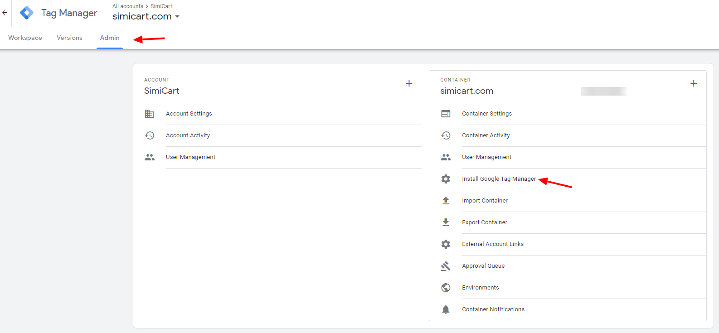Click the Tag Manager title text
Viewport: 719px width, 333px height.
[69, 13]
